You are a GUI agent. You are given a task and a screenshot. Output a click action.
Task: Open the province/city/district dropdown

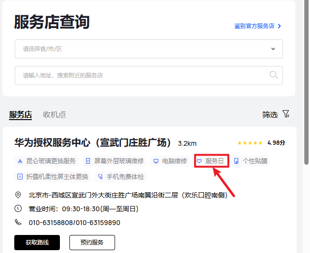point(149,49)
